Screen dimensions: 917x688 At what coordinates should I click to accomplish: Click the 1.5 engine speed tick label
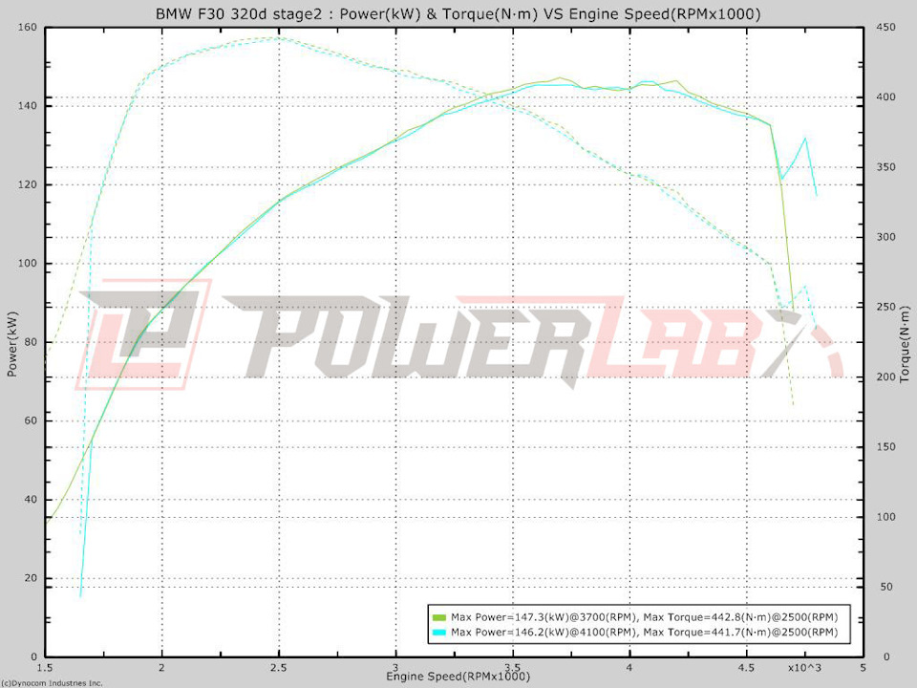pos(45,668)
